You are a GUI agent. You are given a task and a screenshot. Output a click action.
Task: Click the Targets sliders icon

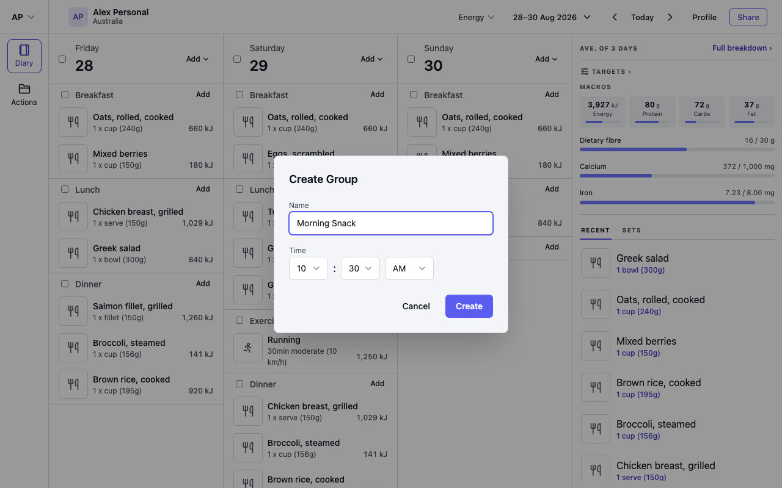(585, 71)
